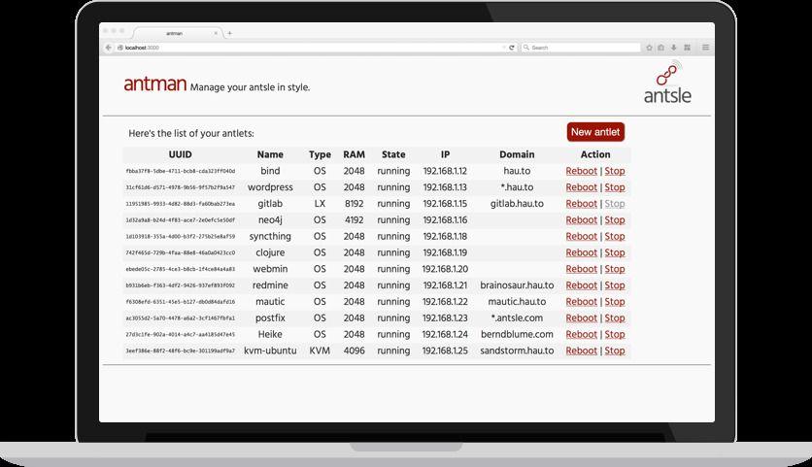The image size is (812, 467).
Task: Open the address bar history dropdown arrow
Action: (504, 48)
